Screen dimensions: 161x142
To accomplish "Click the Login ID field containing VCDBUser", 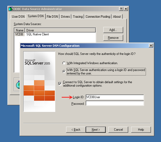I will [114, 97].
